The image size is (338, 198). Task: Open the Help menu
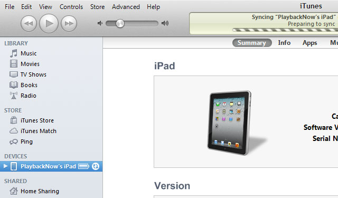153,7
